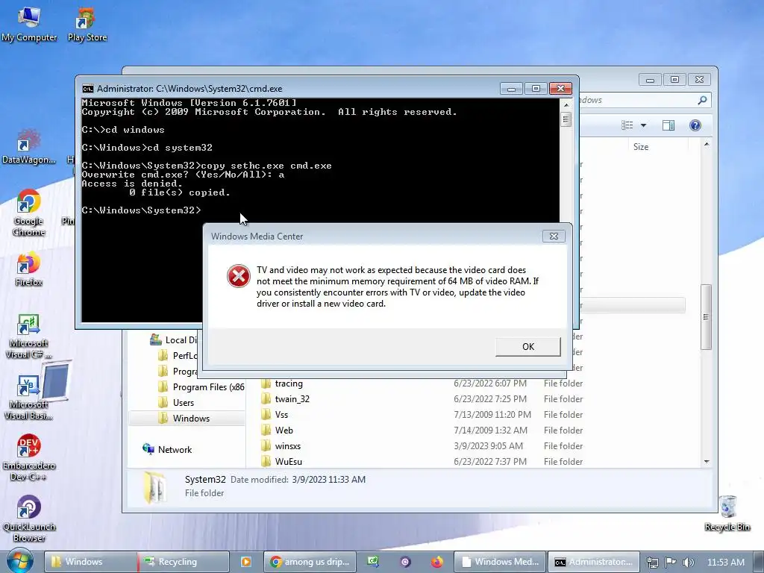
Task: Open My Computer desktop icon
Action: [29, 25]
